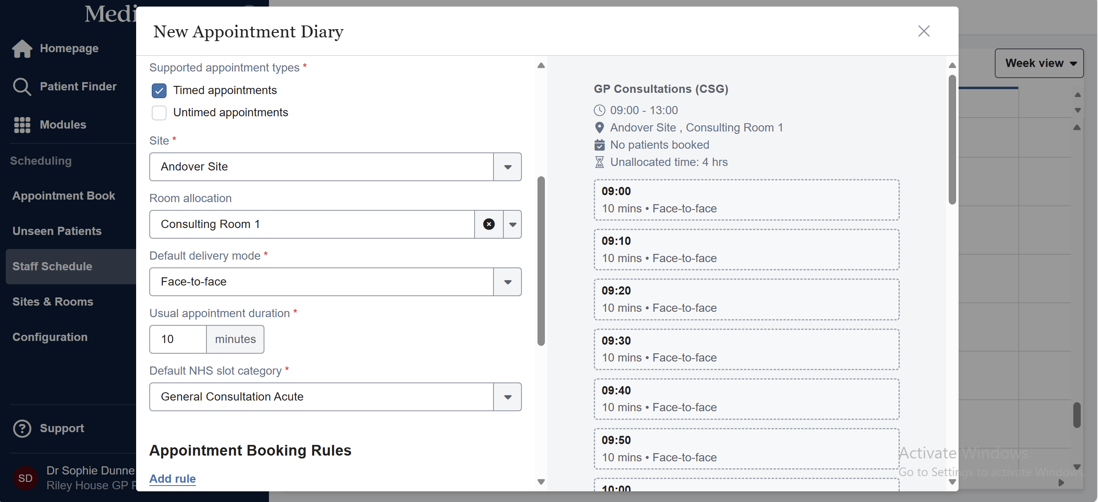Image resolution: width=1098 pixels, height=502 pixels.
Task: Expand the Site dropdown
Action: [x=507, y=167]
